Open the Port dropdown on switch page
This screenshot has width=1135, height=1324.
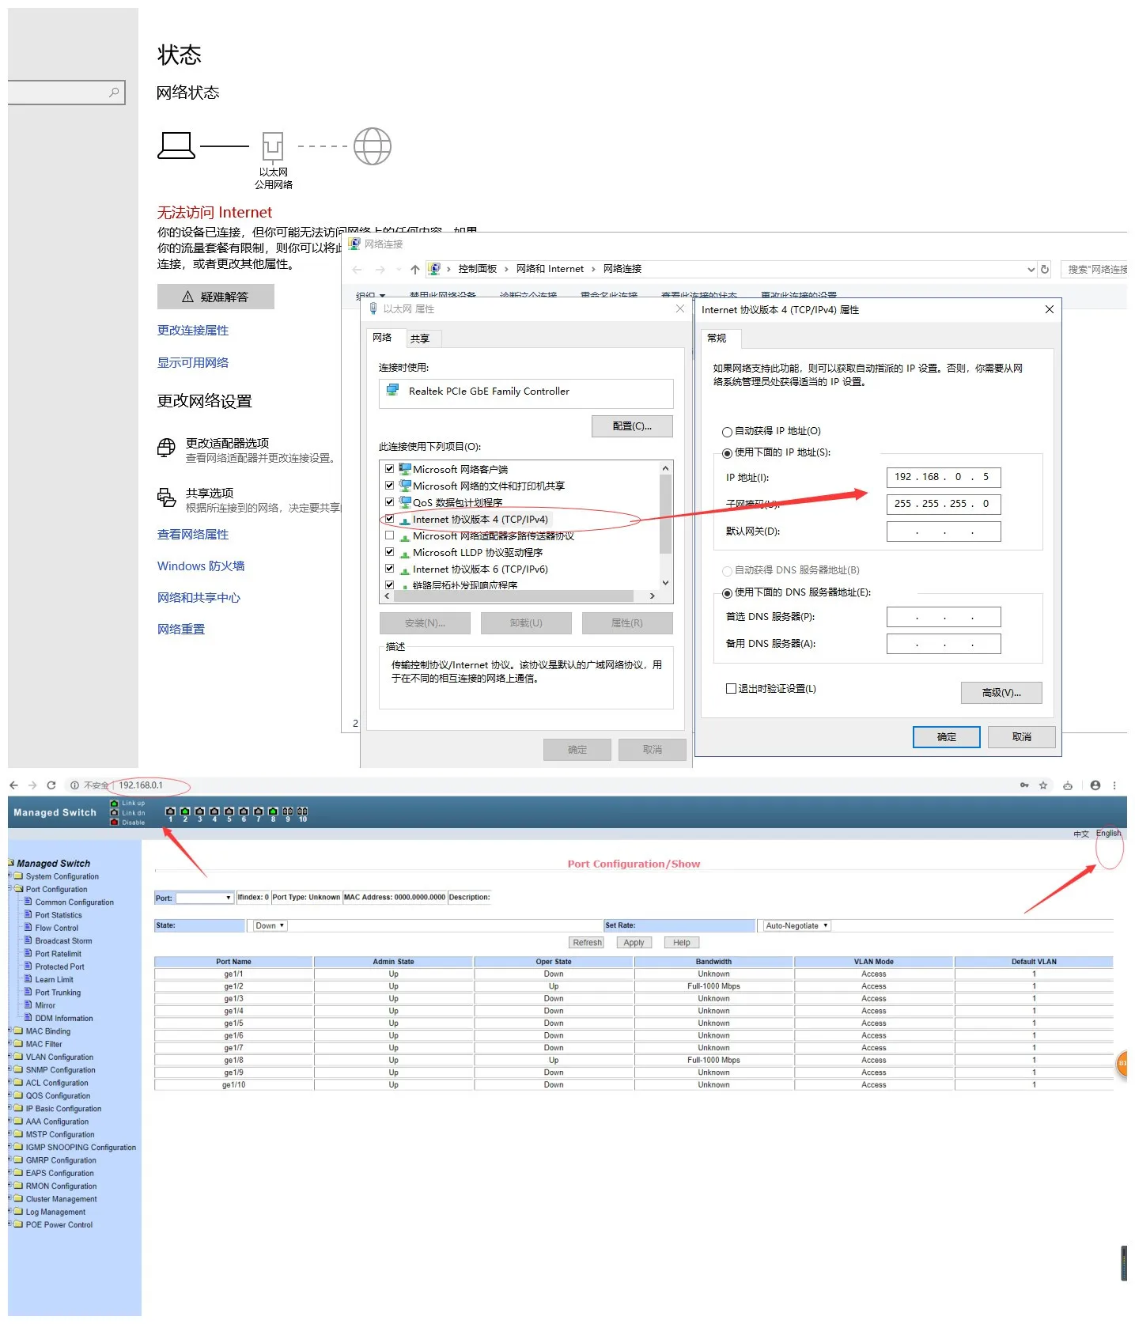click(x=205, y=898)
